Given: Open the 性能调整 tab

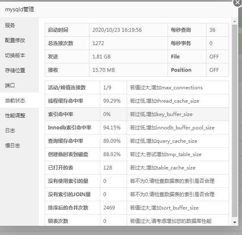Looking at the screenshot, I should tap(19, 116).
